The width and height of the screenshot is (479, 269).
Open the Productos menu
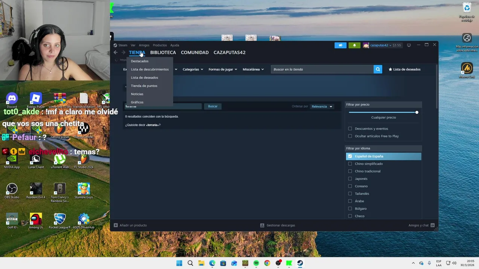160,45
